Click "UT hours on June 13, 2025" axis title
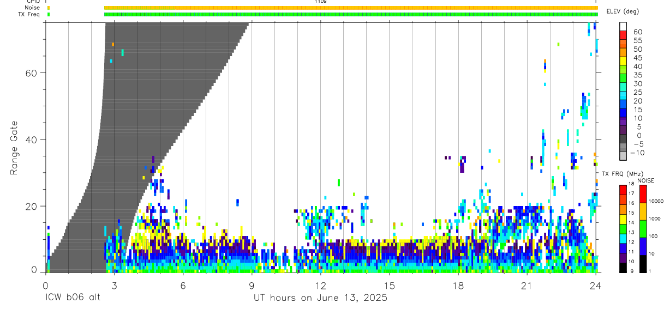670x309 pixels. [x=320, y=298]
